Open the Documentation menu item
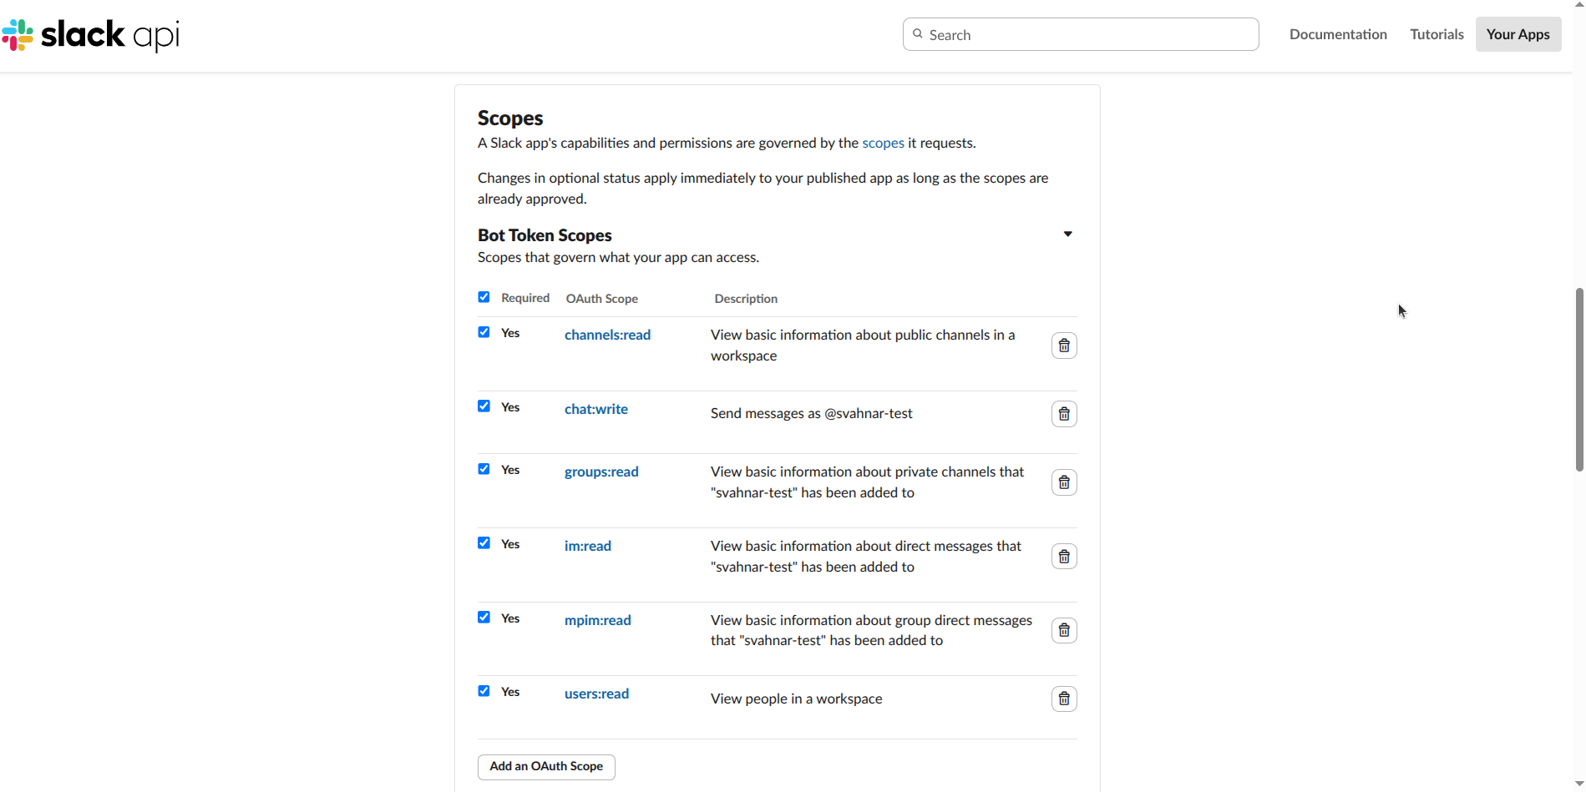Viewport: 1586px width, 792px height. (x=1338, y=34)
